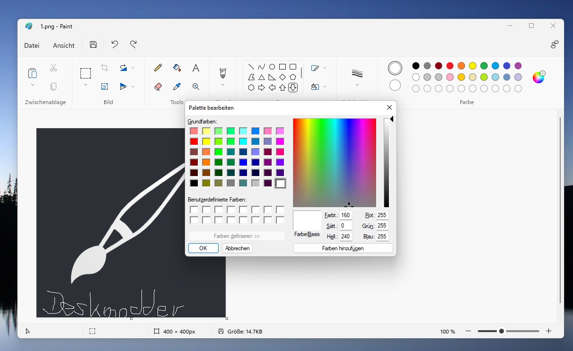Open the Edit colors rainbow wheel

point(538,77)
